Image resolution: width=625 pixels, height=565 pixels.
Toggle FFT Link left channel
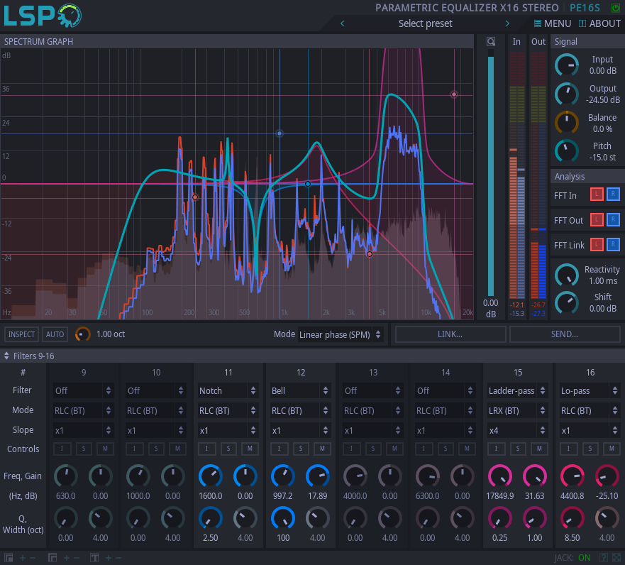point(597,245)
